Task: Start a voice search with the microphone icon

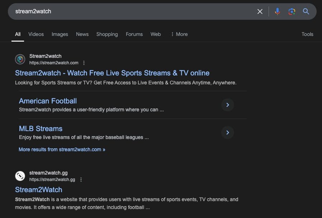Action: coord(277,11)
